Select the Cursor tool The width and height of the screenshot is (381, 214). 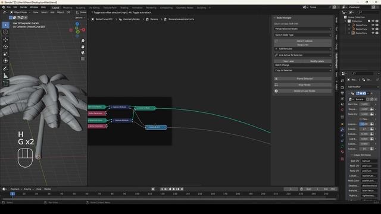pos(5,32)
